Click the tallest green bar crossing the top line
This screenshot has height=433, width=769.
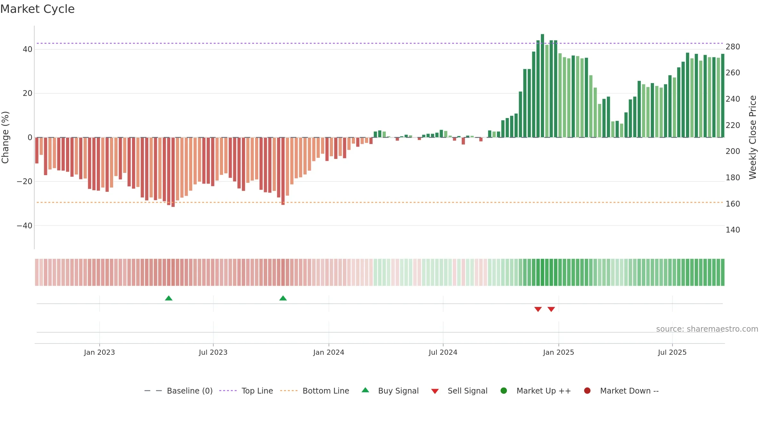[x=542, y=86]
